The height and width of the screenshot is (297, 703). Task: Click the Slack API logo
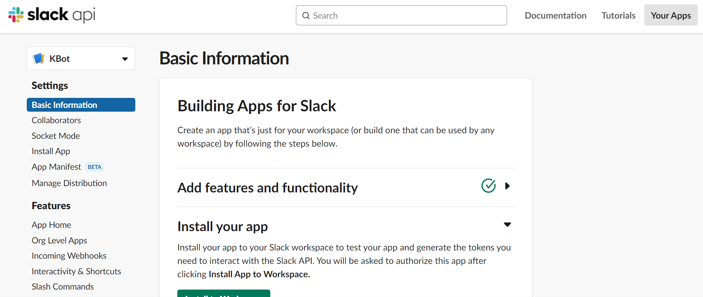[52, 15]
